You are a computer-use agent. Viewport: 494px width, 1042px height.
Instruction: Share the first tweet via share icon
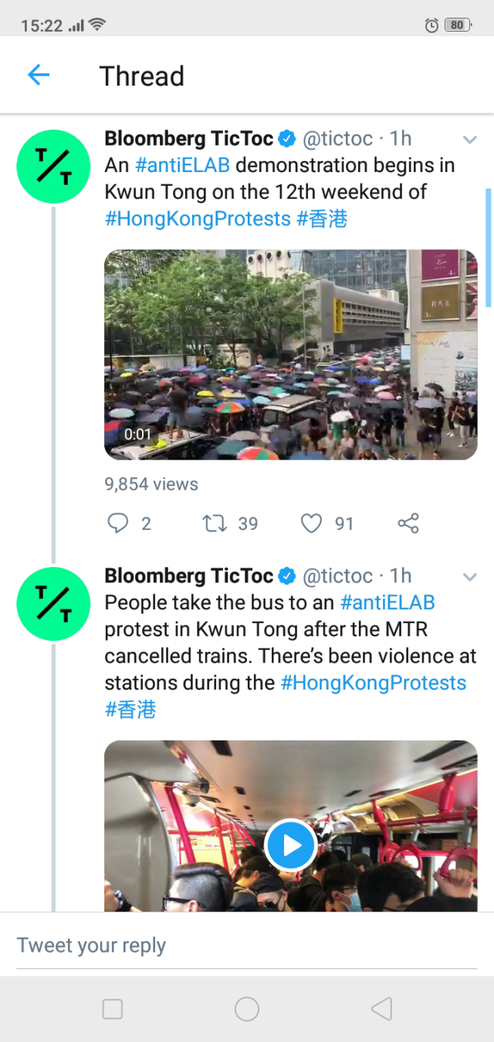[408, 524]
